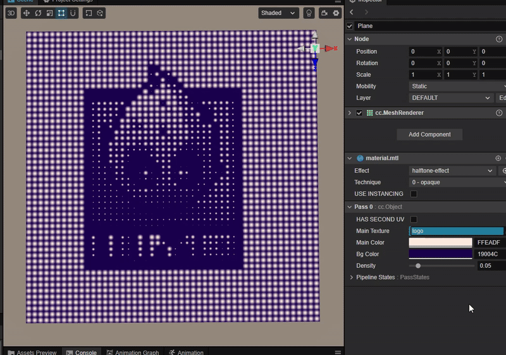Image resolution: width=506 pixels, height=355 pixels.
Task: Open help for cc.MeshRenderer component
Action: [x=499, y=112]
